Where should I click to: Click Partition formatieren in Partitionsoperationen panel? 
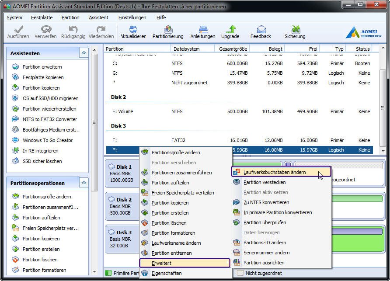click(x=44, y=270)
